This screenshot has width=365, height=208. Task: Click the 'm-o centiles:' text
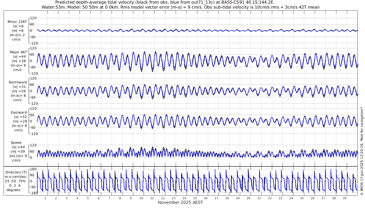click(16, 177)
